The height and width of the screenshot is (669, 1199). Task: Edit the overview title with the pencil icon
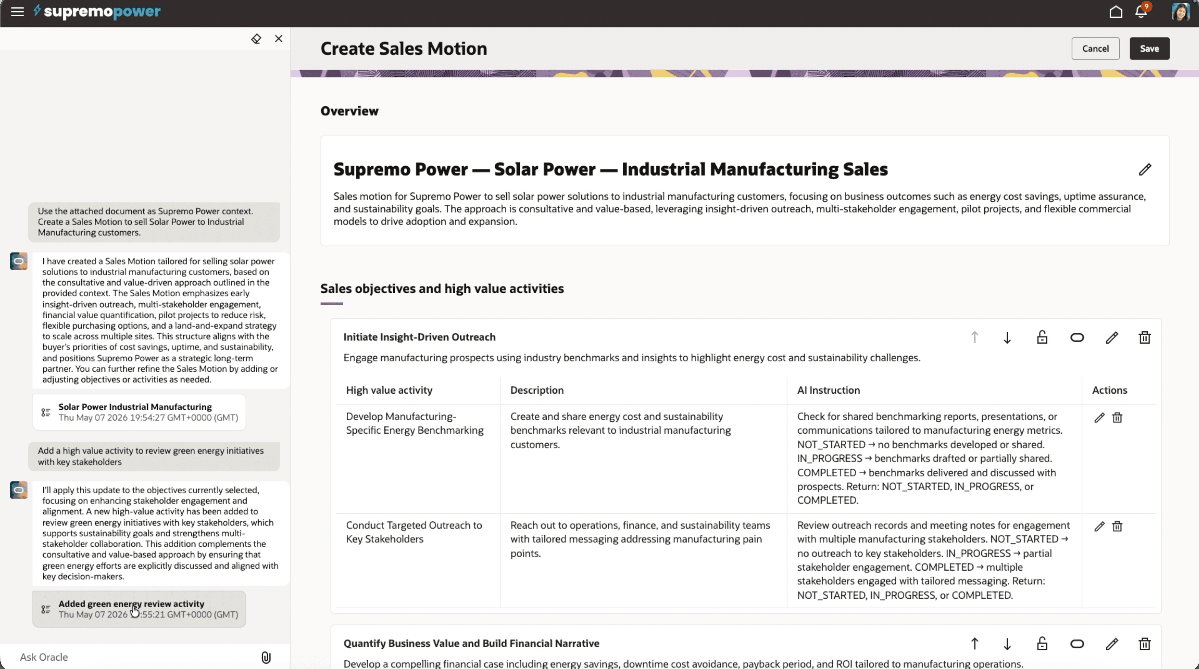tap(1145, 169)
